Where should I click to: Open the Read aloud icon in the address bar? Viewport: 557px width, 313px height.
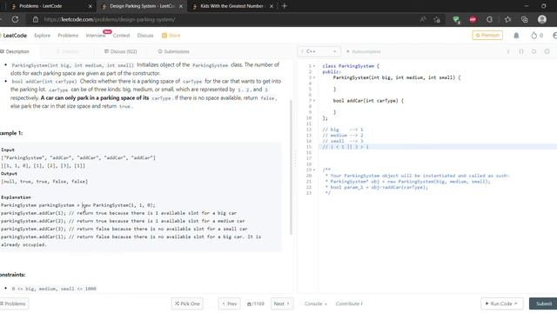point(423,19)
